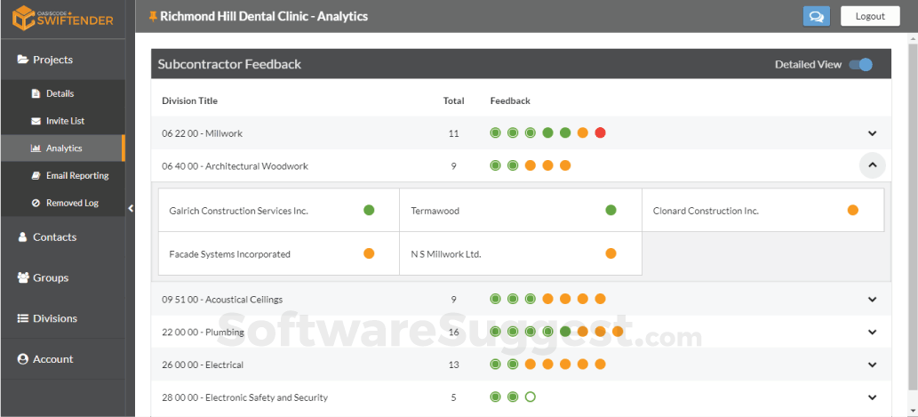The height and width of the screenshot is (417, 918).
Task: Expand the Electronic Safety and Security row
Action: pyautogui.click(x=873, y=397)
